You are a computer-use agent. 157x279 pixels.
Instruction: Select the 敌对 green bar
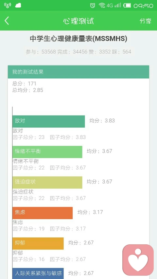pos(49,121)
